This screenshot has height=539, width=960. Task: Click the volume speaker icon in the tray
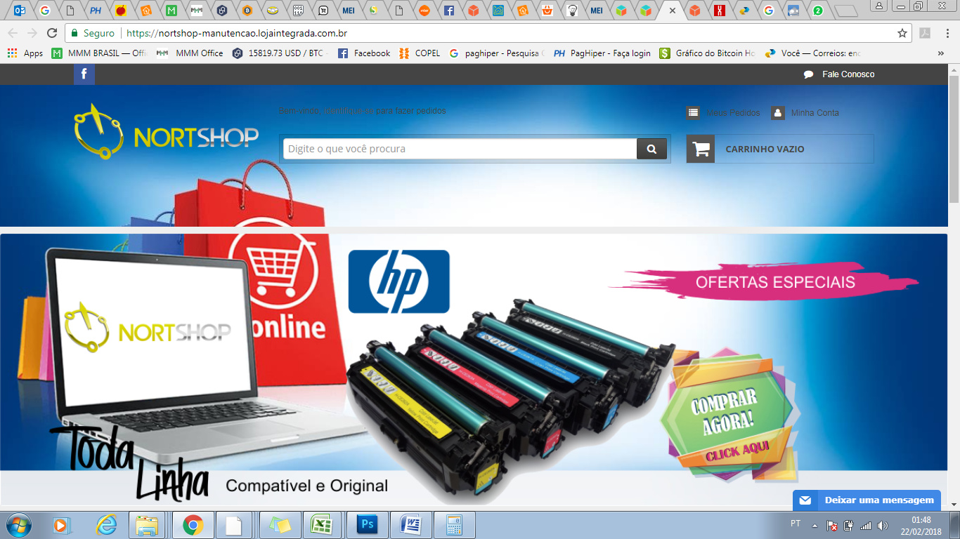click(x=883, y=525)
